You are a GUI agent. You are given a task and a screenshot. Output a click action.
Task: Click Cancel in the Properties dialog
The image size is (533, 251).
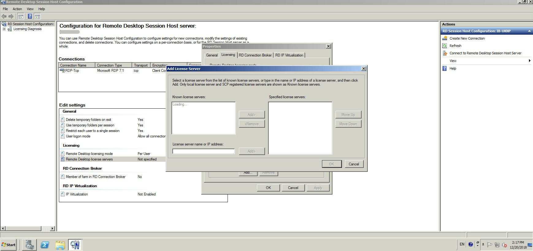(x=293, y=188)
